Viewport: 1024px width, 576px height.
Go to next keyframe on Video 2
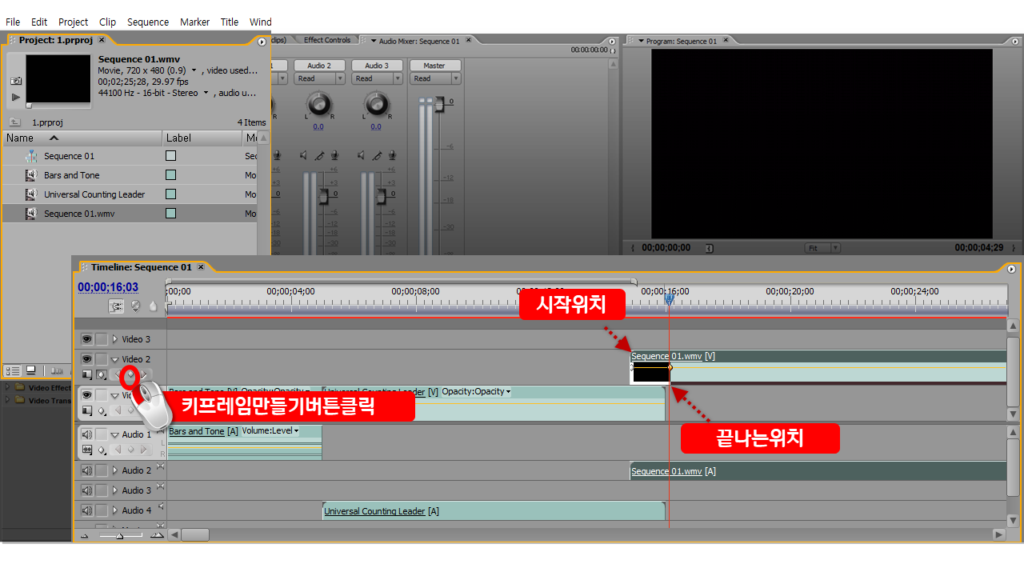(144, 374)
